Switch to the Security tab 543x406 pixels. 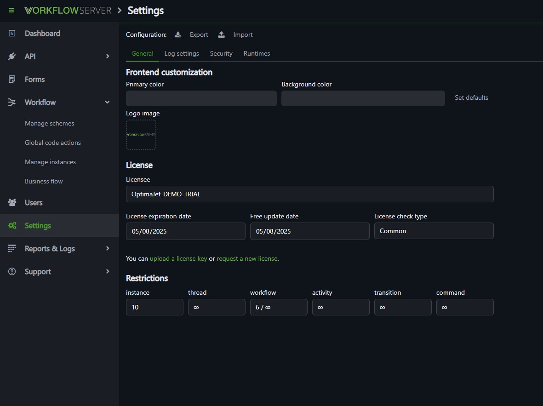click(221, 53)
